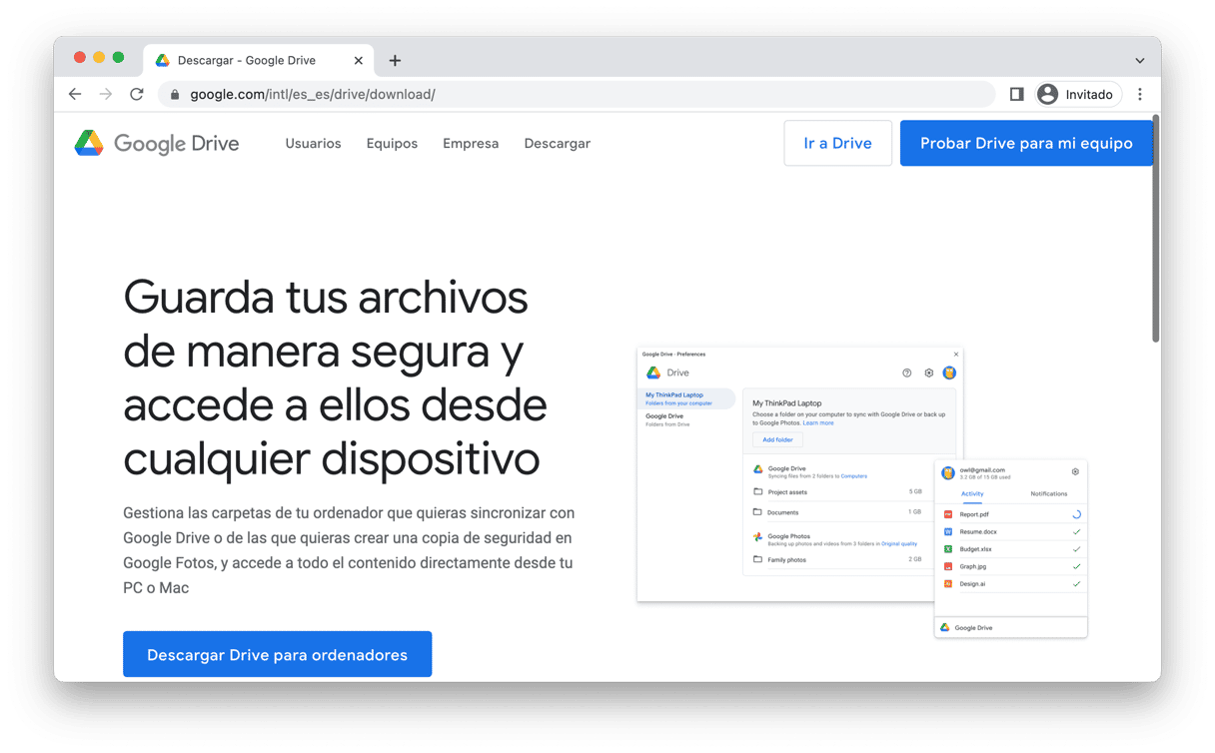1215x753 pixels.
Task: Click the Ir a Drive button
Action: pyautogui.click(x=838, y=143)
